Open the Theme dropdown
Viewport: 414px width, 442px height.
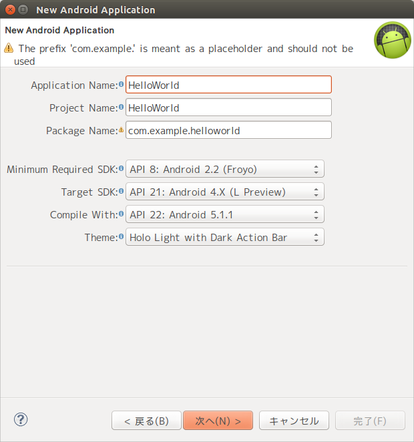tap(225, 237)
